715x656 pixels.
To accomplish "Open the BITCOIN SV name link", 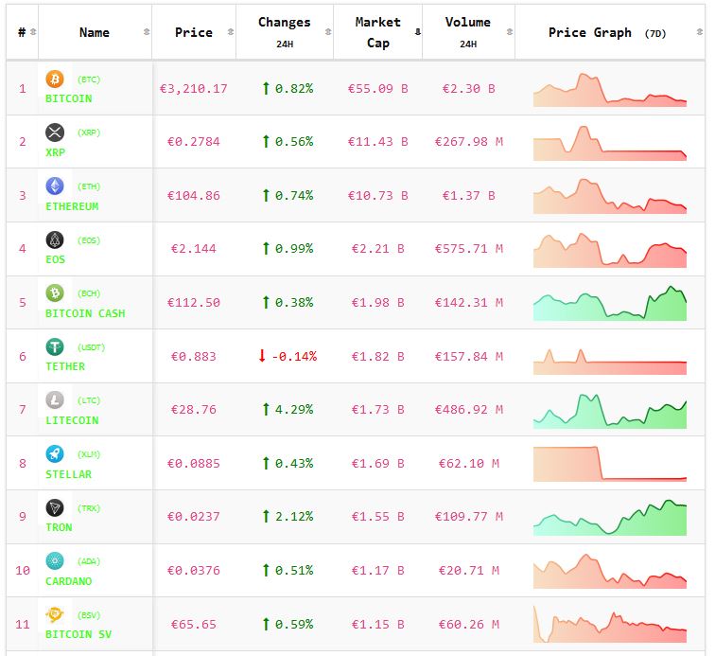I will pyautogui.click(x=78, y=634).
